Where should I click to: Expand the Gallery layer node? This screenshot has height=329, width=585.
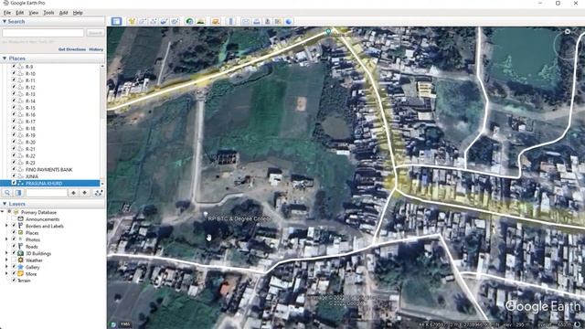tap(6, 267)
